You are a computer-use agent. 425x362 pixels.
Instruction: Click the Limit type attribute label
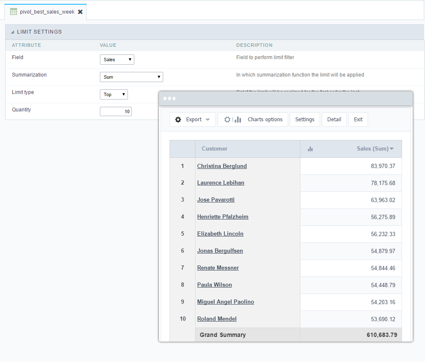pyautogui.click(x=23, y=92)
